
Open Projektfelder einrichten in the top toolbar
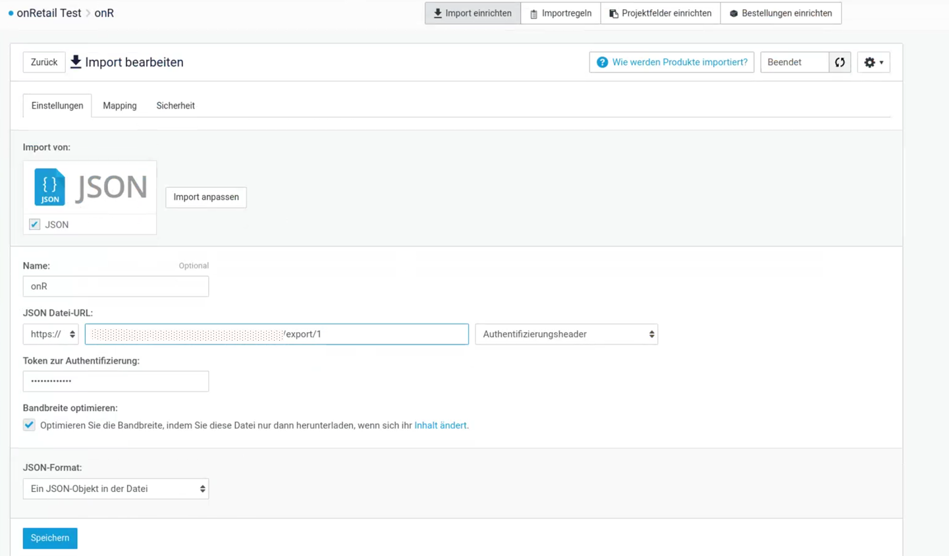660,13
